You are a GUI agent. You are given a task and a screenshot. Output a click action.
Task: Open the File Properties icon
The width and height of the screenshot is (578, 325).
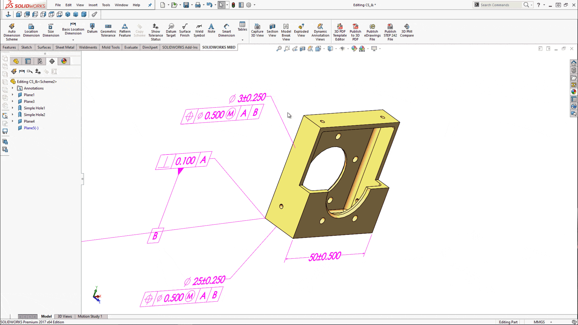coord(241,5)
